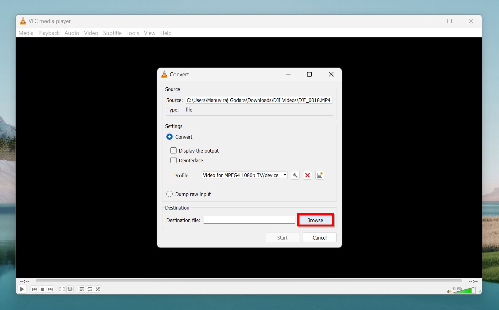The image size is (499, 310).
Task: Close the Convert dialog window
Action: click(x=331, y=74)
